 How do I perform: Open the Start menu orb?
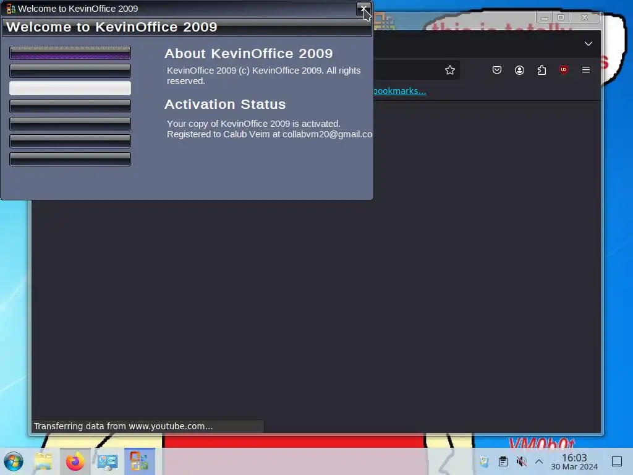pos(14,461)
